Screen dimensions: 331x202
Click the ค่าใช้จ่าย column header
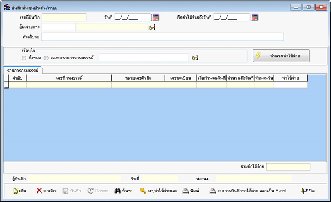(290, 78)
